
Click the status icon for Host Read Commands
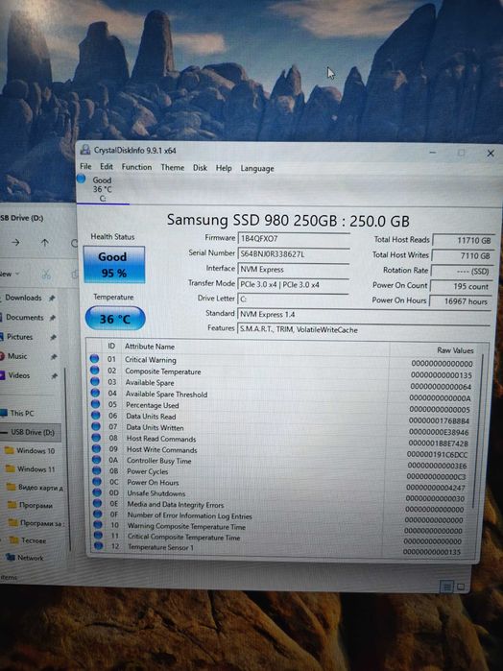[96, 438]
